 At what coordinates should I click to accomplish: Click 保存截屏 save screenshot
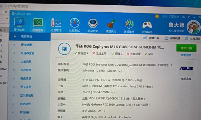(172, 38)
